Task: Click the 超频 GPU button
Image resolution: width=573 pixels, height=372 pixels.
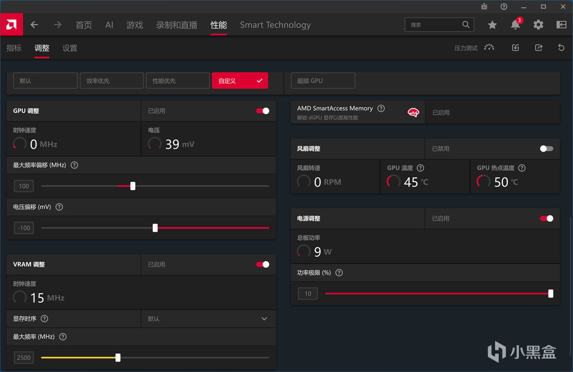Action: pos(323,80)
